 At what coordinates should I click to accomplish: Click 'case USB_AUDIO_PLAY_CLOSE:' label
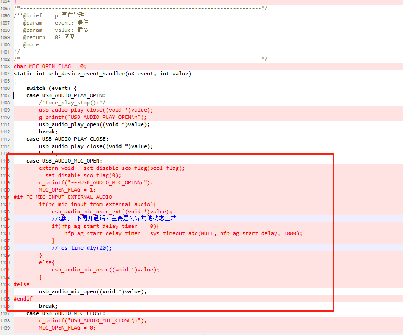[67, 139]
